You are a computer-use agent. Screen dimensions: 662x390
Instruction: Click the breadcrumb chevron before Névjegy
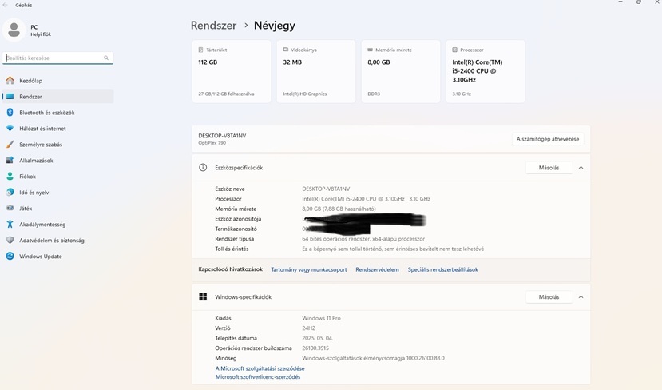coord(246,26)
